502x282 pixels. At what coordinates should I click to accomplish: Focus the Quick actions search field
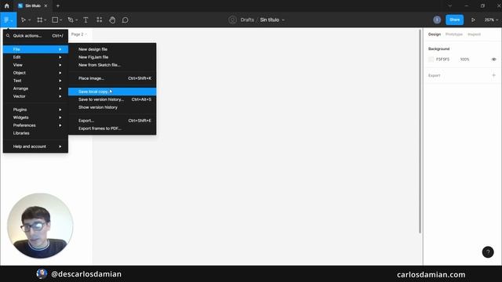click(35, 36)
